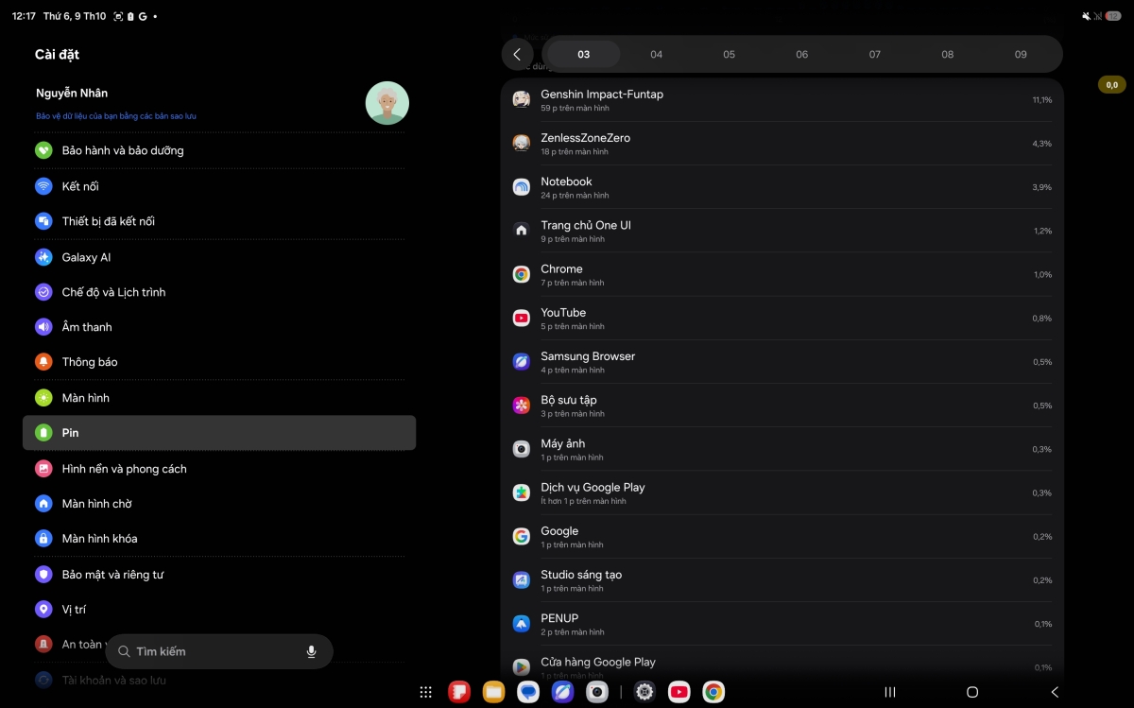Tap the home navigation button

coord(972,693)
